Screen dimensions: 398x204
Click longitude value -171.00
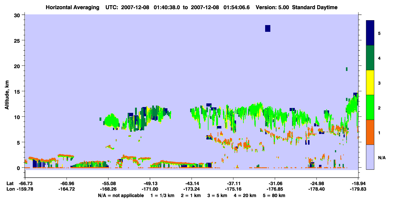coord(150,189)
